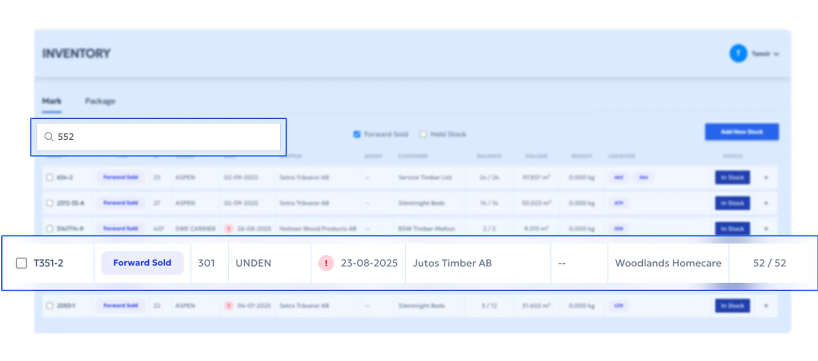Switch to the Package tab

point(100,101)
